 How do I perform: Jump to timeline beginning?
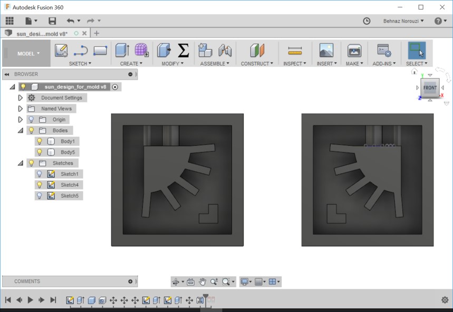coord(8,300)
